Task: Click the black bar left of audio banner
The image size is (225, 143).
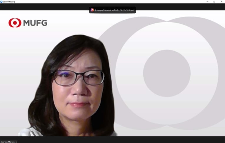Action: pyautogui.click(x=44, y=7)
